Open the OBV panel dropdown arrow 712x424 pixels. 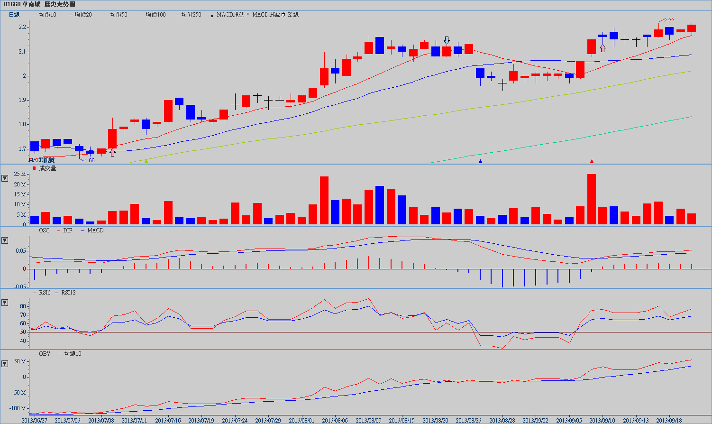(x=5, y=364)
